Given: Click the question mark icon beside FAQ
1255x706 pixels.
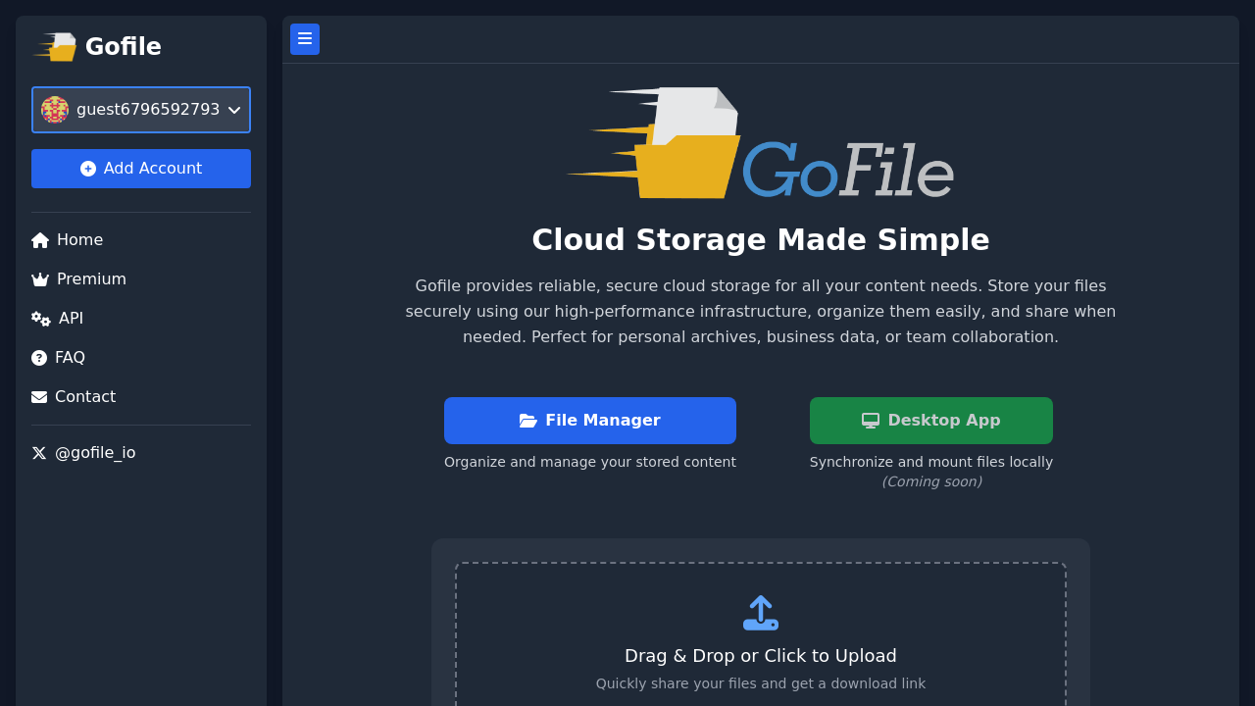Looking at the screenshot, I should 39,358.
